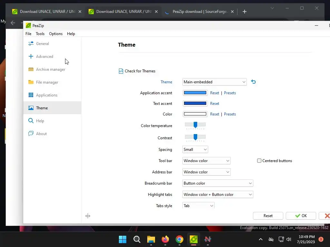Open the Tool bar color dropdown

[207, 161]
